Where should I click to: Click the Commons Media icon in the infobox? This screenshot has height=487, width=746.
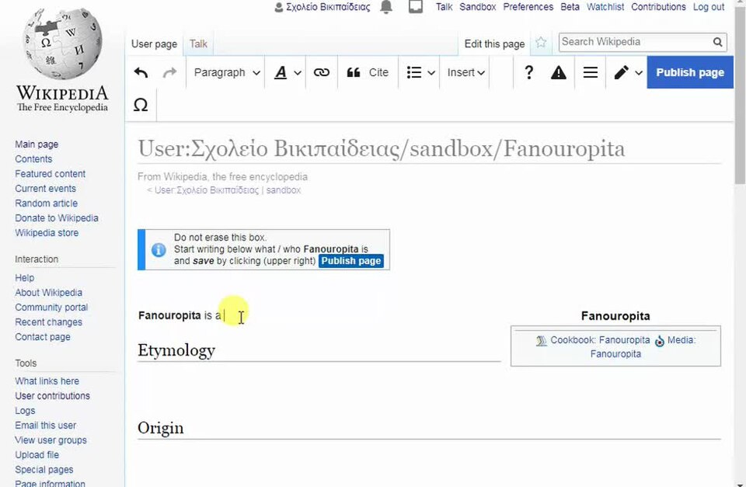660,341
